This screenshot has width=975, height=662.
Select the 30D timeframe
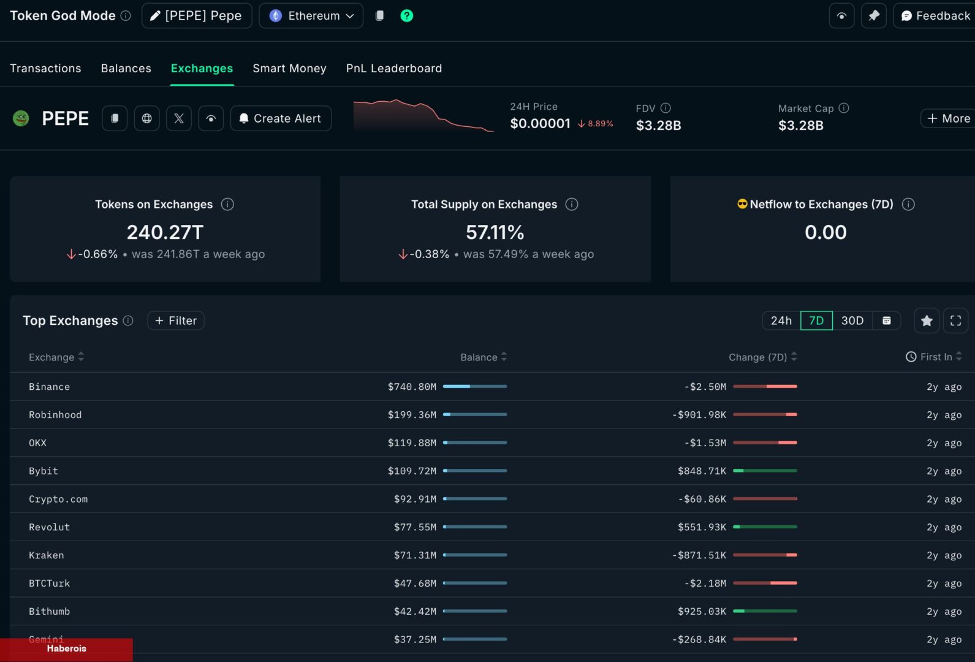852,321
